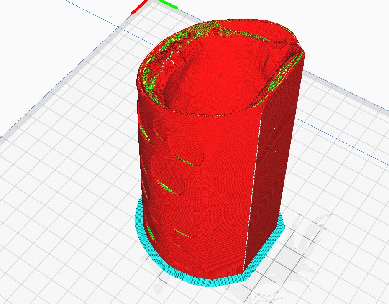Screen dimensions: 389x304
Task: Click the green axis indicator at the top
Action: (x=167, y=4)
